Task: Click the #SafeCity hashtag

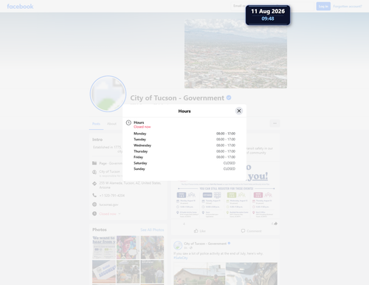Action: (x=181, y=258)
